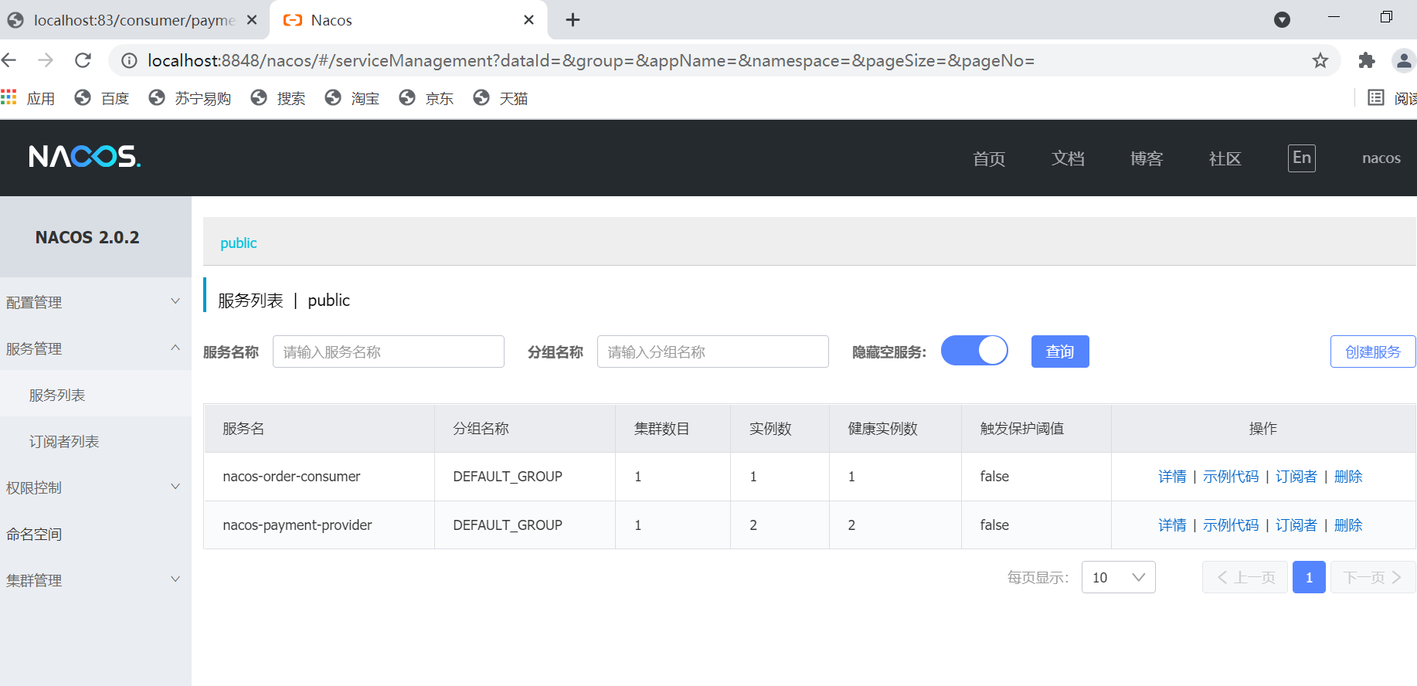Bookmark this page with the star icon
The image size is (1417, 686).
(x=1320, y=60)
